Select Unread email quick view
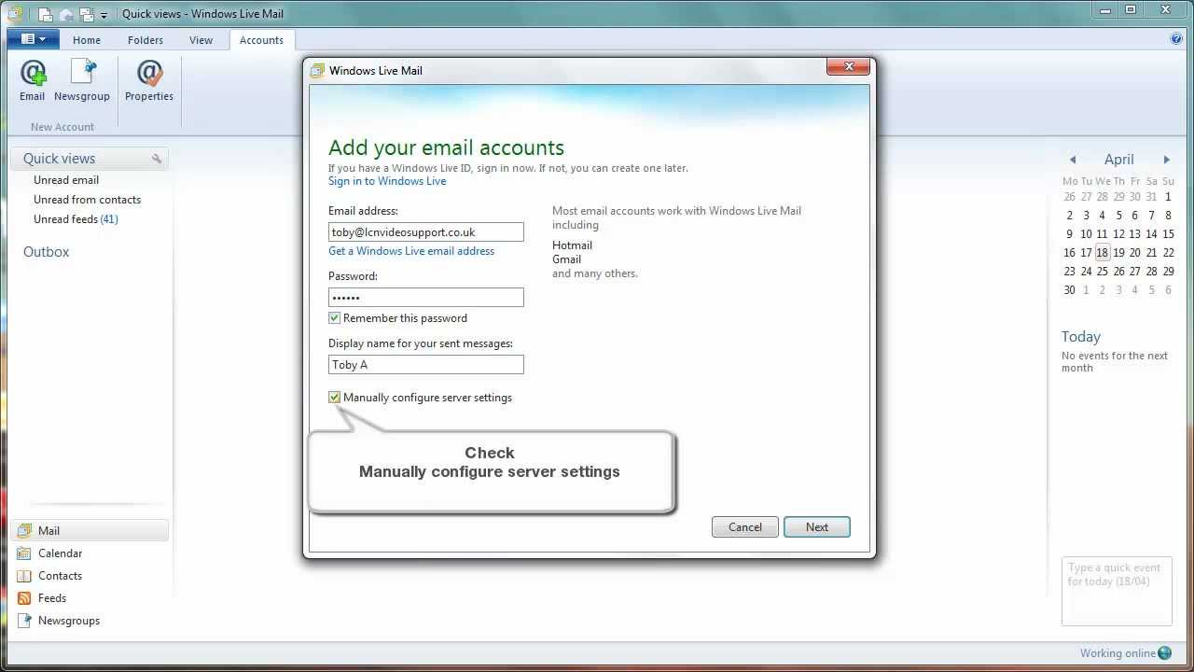The image size is (1194, 672). coord(66,180)
